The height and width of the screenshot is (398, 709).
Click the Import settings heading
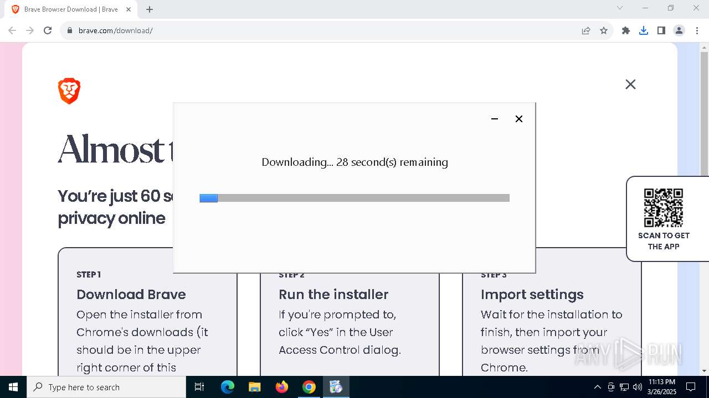pos(532,294)
